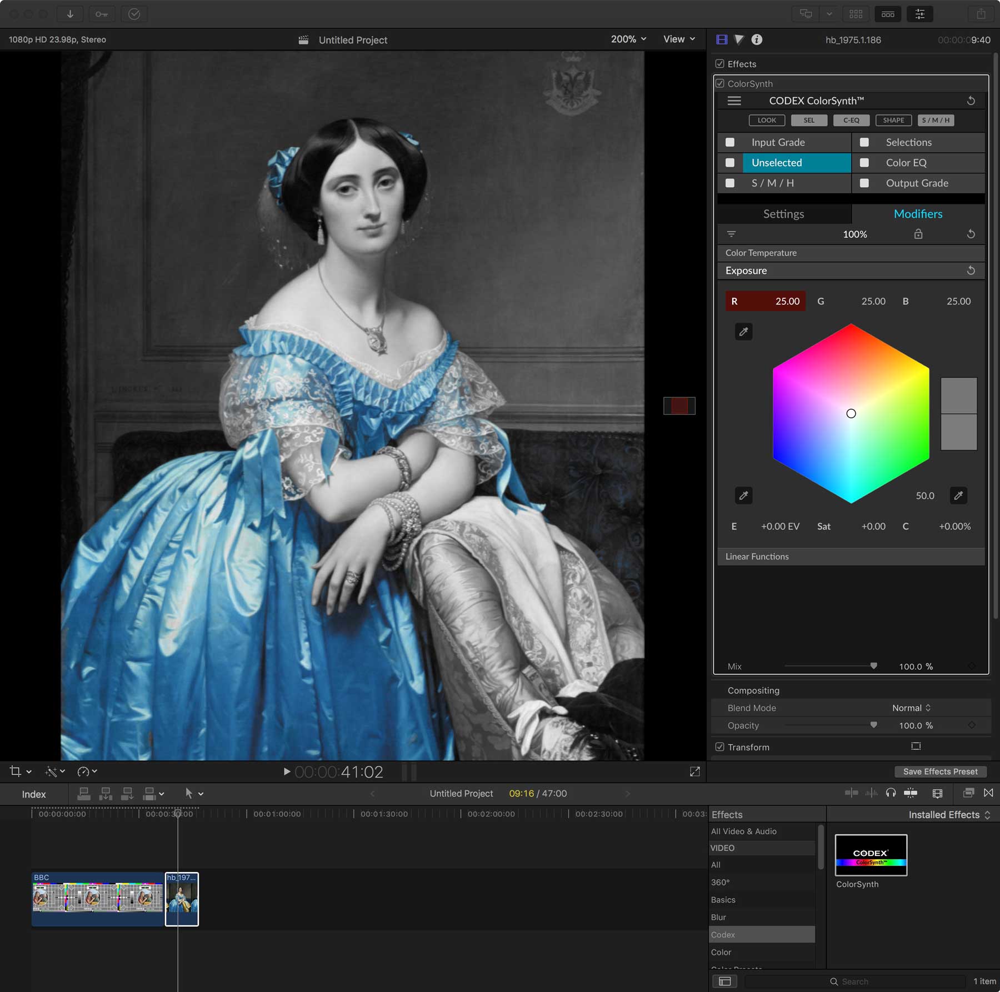
Task: Open the color inspector triangle icon
Action: click(x=739, y=39)
